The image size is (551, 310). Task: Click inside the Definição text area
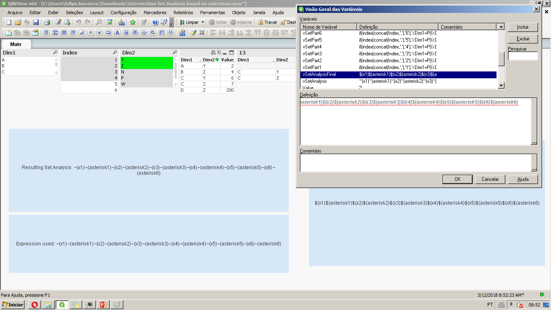pyautogui.click(x=415, y=121)
